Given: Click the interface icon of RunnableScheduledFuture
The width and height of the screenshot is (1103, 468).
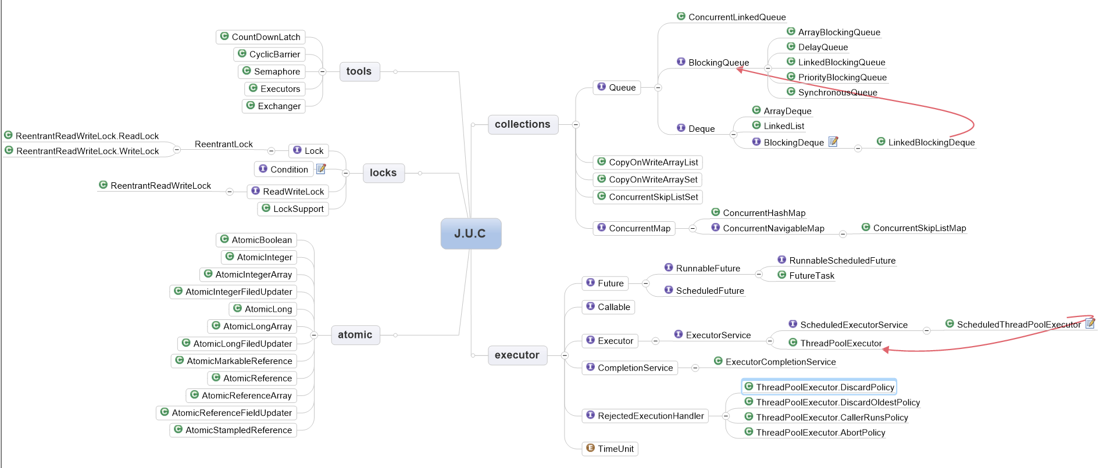Looking at the screenshot, I should pos(782,260).
